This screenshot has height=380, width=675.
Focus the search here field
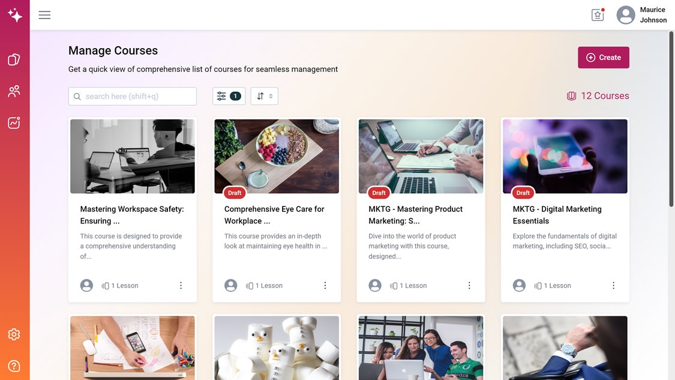pos(132,96)
